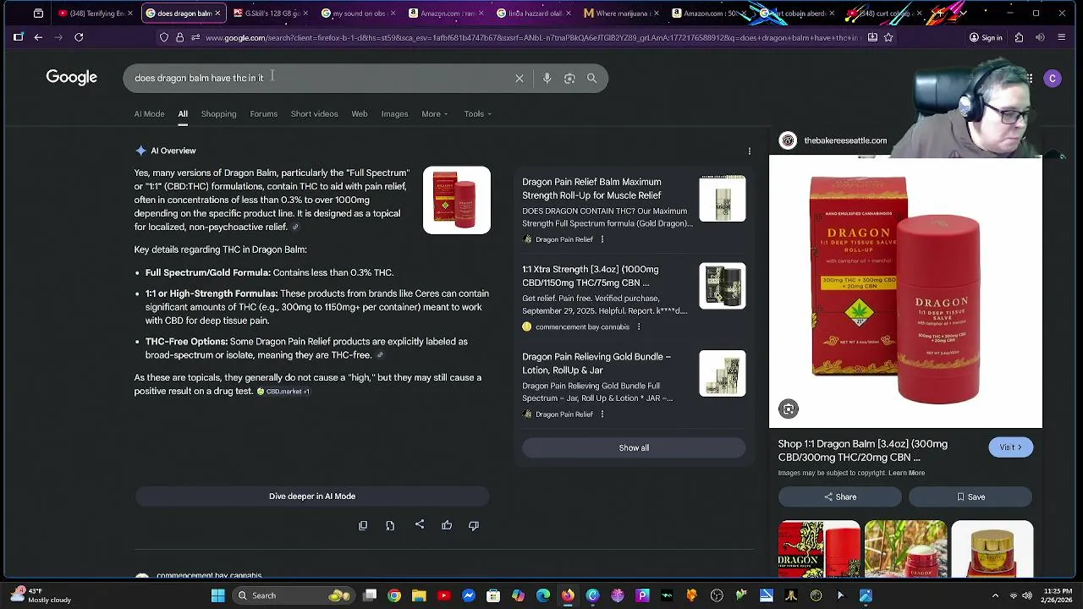Click the Share button under product
The height and width of the screenshot is (609, 1083).
839,497
